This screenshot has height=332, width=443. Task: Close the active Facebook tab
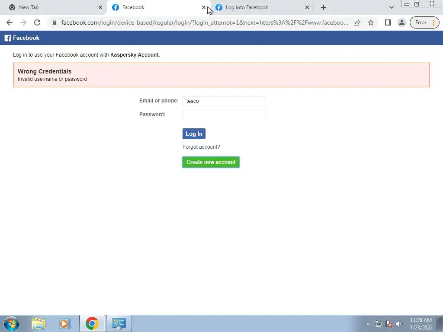(204, 7)
